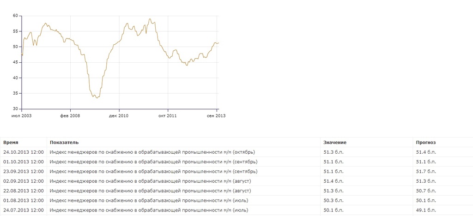473x216 pixels.
Task: Click forecast 50.1 б.п. in 01.08.2013 row
Action: (426, 200)
